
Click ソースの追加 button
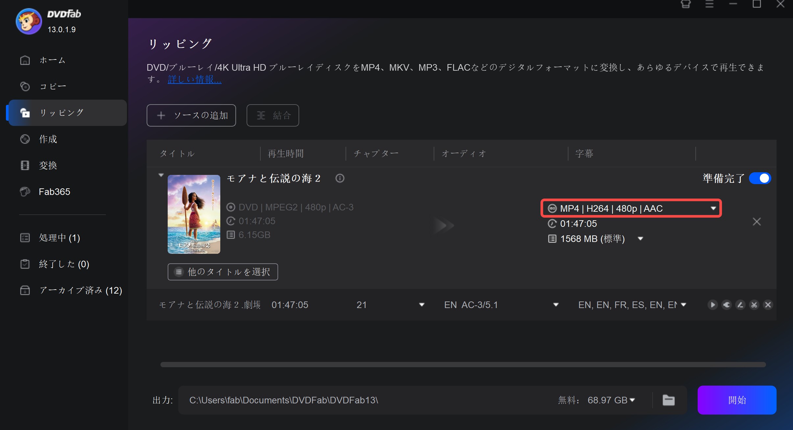(x=191, y=115)
